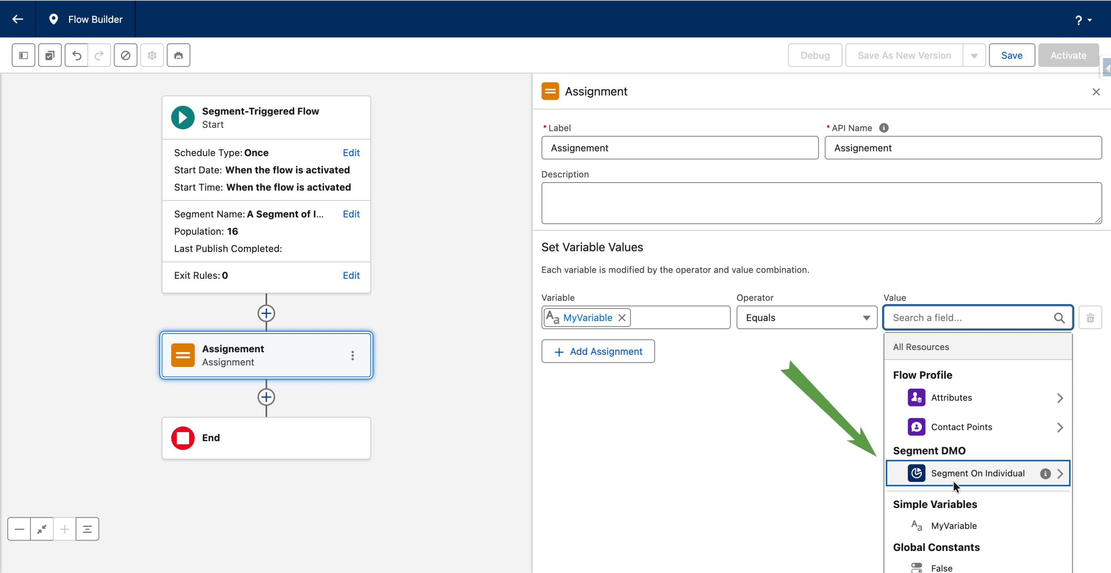Click the undo toolbar icon
The width and height of the screenshot is (1111, 573).
(77, 56)
